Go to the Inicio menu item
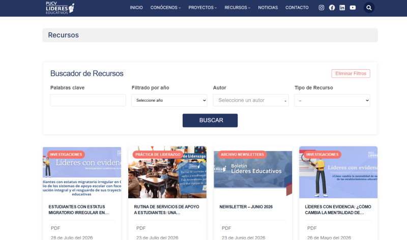407x240 pixels. [x=136, y=8]
